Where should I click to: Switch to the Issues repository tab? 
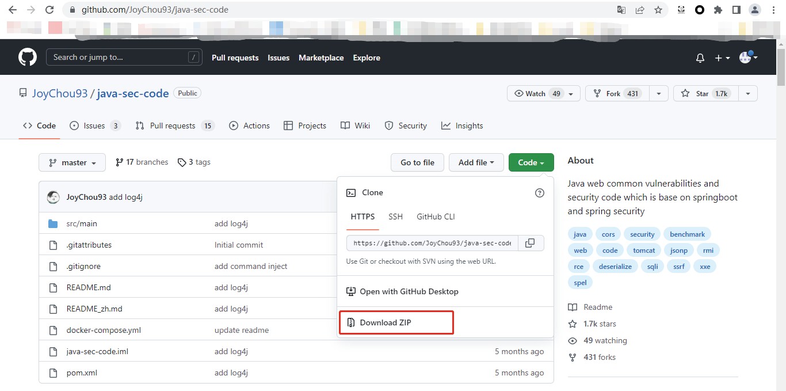pos(96,126)
